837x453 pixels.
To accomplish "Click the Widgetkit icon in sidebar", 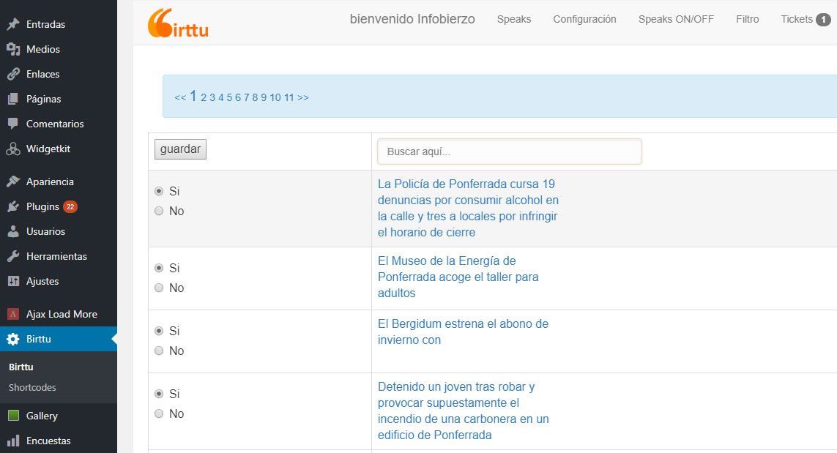I will 13,149.
